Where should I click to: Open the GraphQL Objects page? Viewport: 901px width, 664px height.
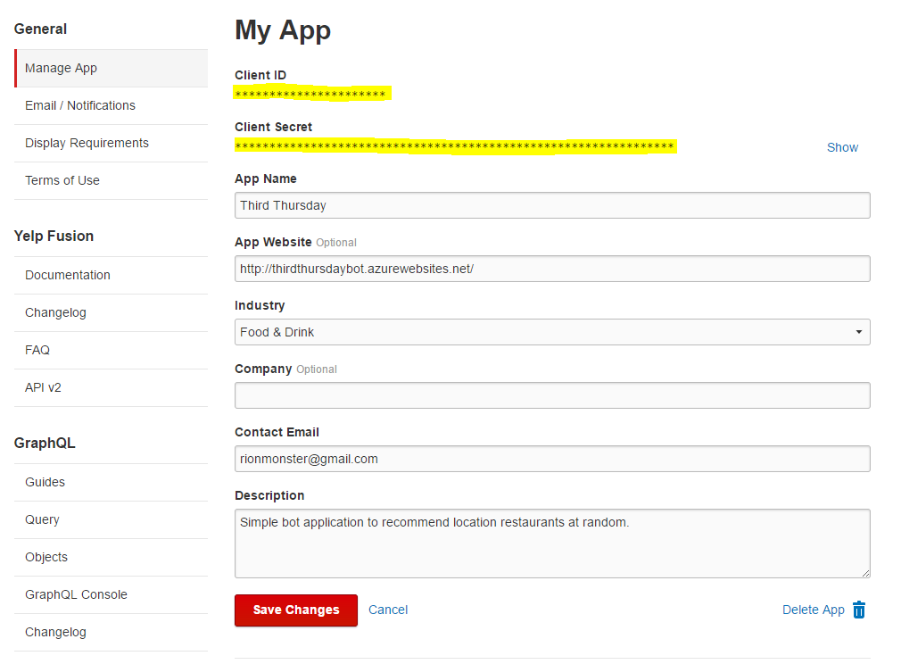(x=111, y=557)
